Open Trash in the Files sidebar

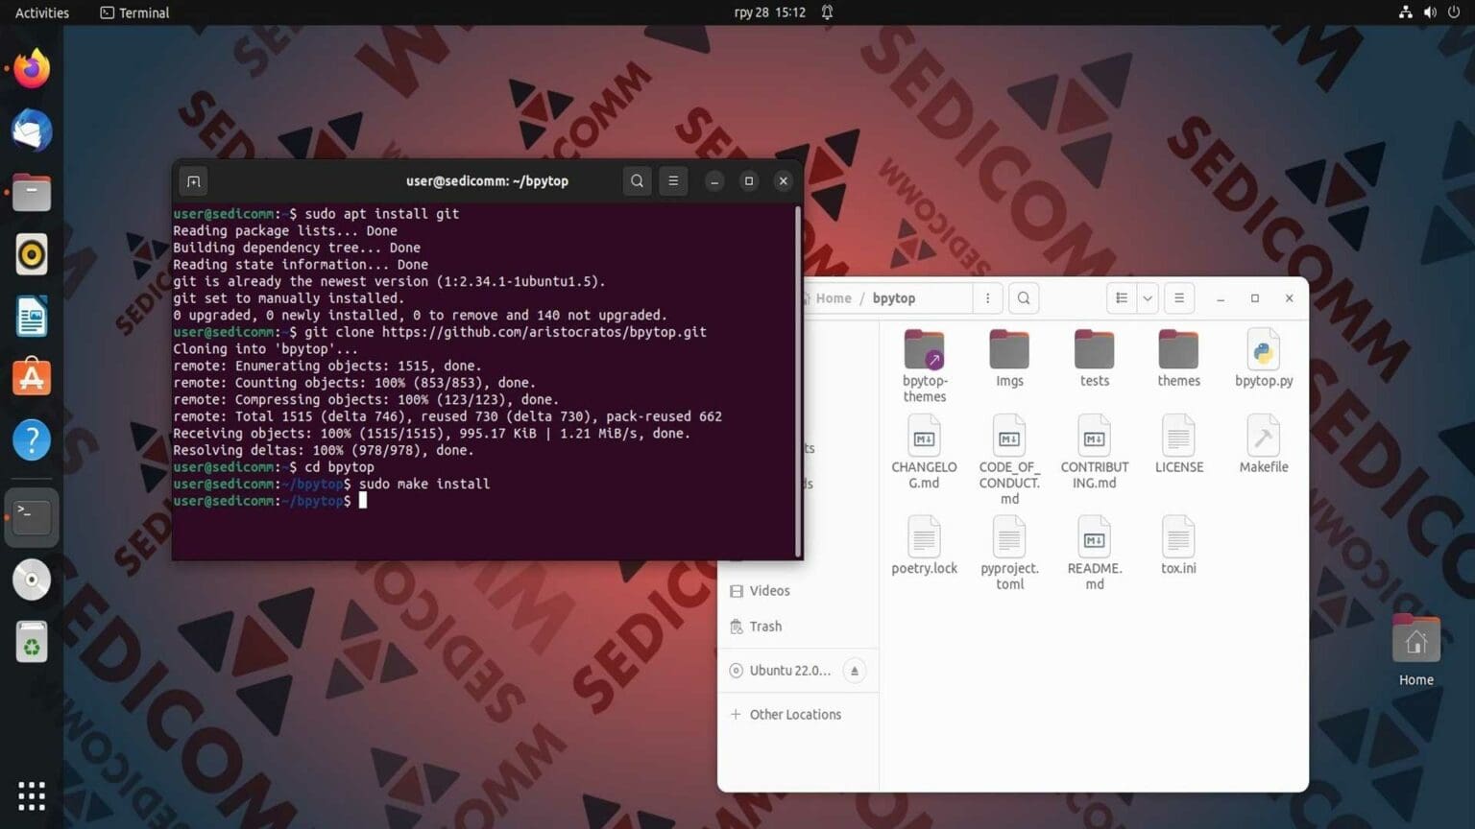pyautogui.click(x=797, y=627)
